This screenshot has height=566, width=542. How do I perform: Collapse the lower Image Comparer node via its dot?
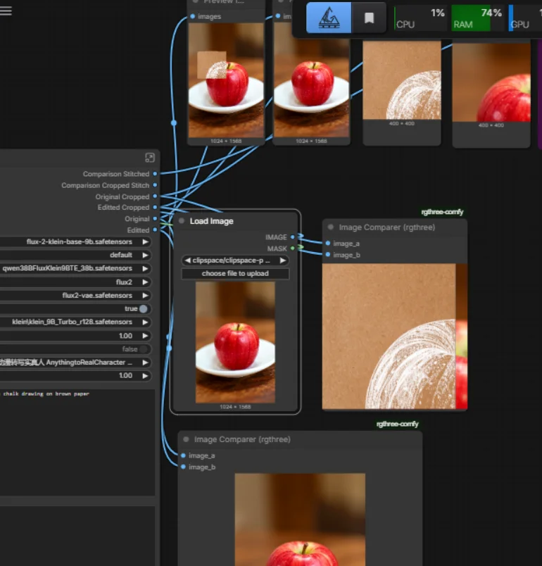click(186, 439)
